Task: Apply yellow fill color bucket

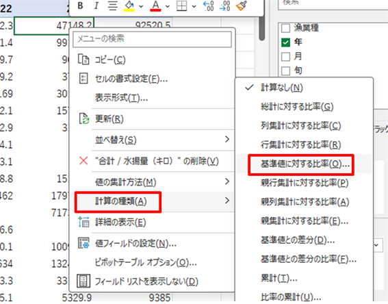Action: click(x=129, y=6)
